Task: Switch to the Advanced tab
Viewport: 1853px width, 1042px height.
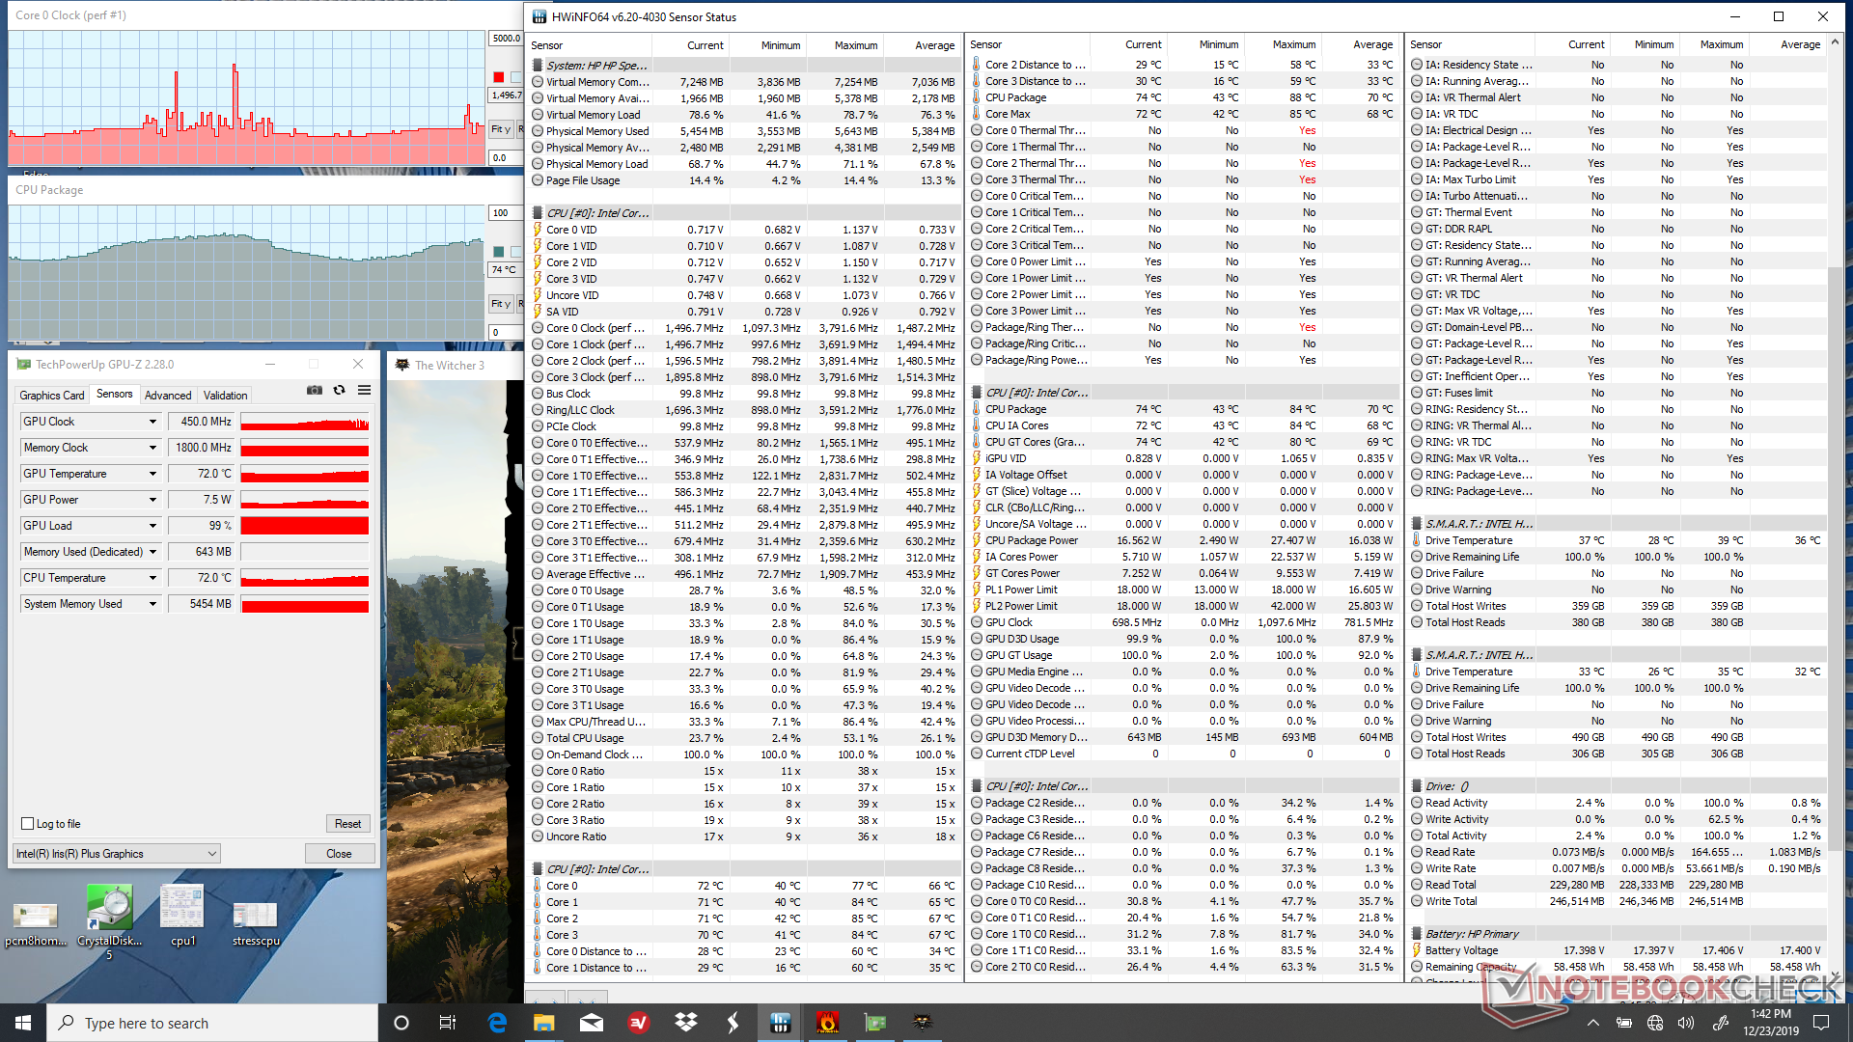Action: pyautogui.click(x=168, y=396)
